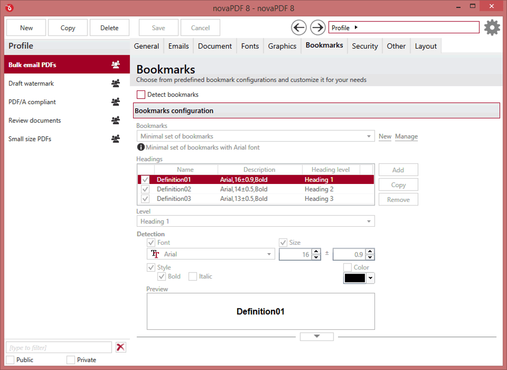This screenshot has width=507, height=370.
Task: Decrease the size tolerance 0.9 spinner
Action: [x=370, y=258]
